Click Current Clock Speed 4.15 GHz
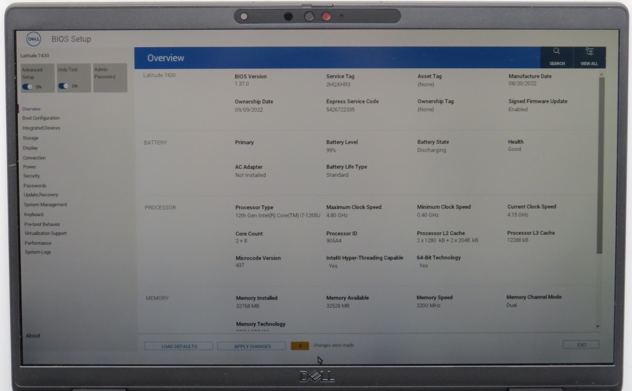The width and height of the screenshot is (632, 391). coord(518,215)
